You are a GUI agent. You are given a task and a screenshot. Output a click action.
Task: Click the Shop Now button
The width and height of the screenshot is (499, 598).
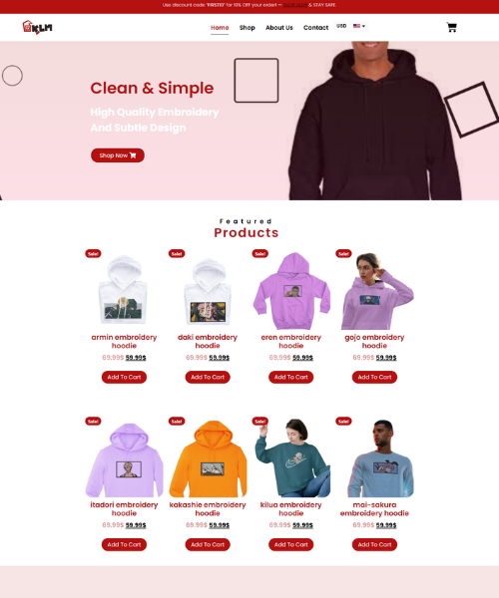(118, 155)
